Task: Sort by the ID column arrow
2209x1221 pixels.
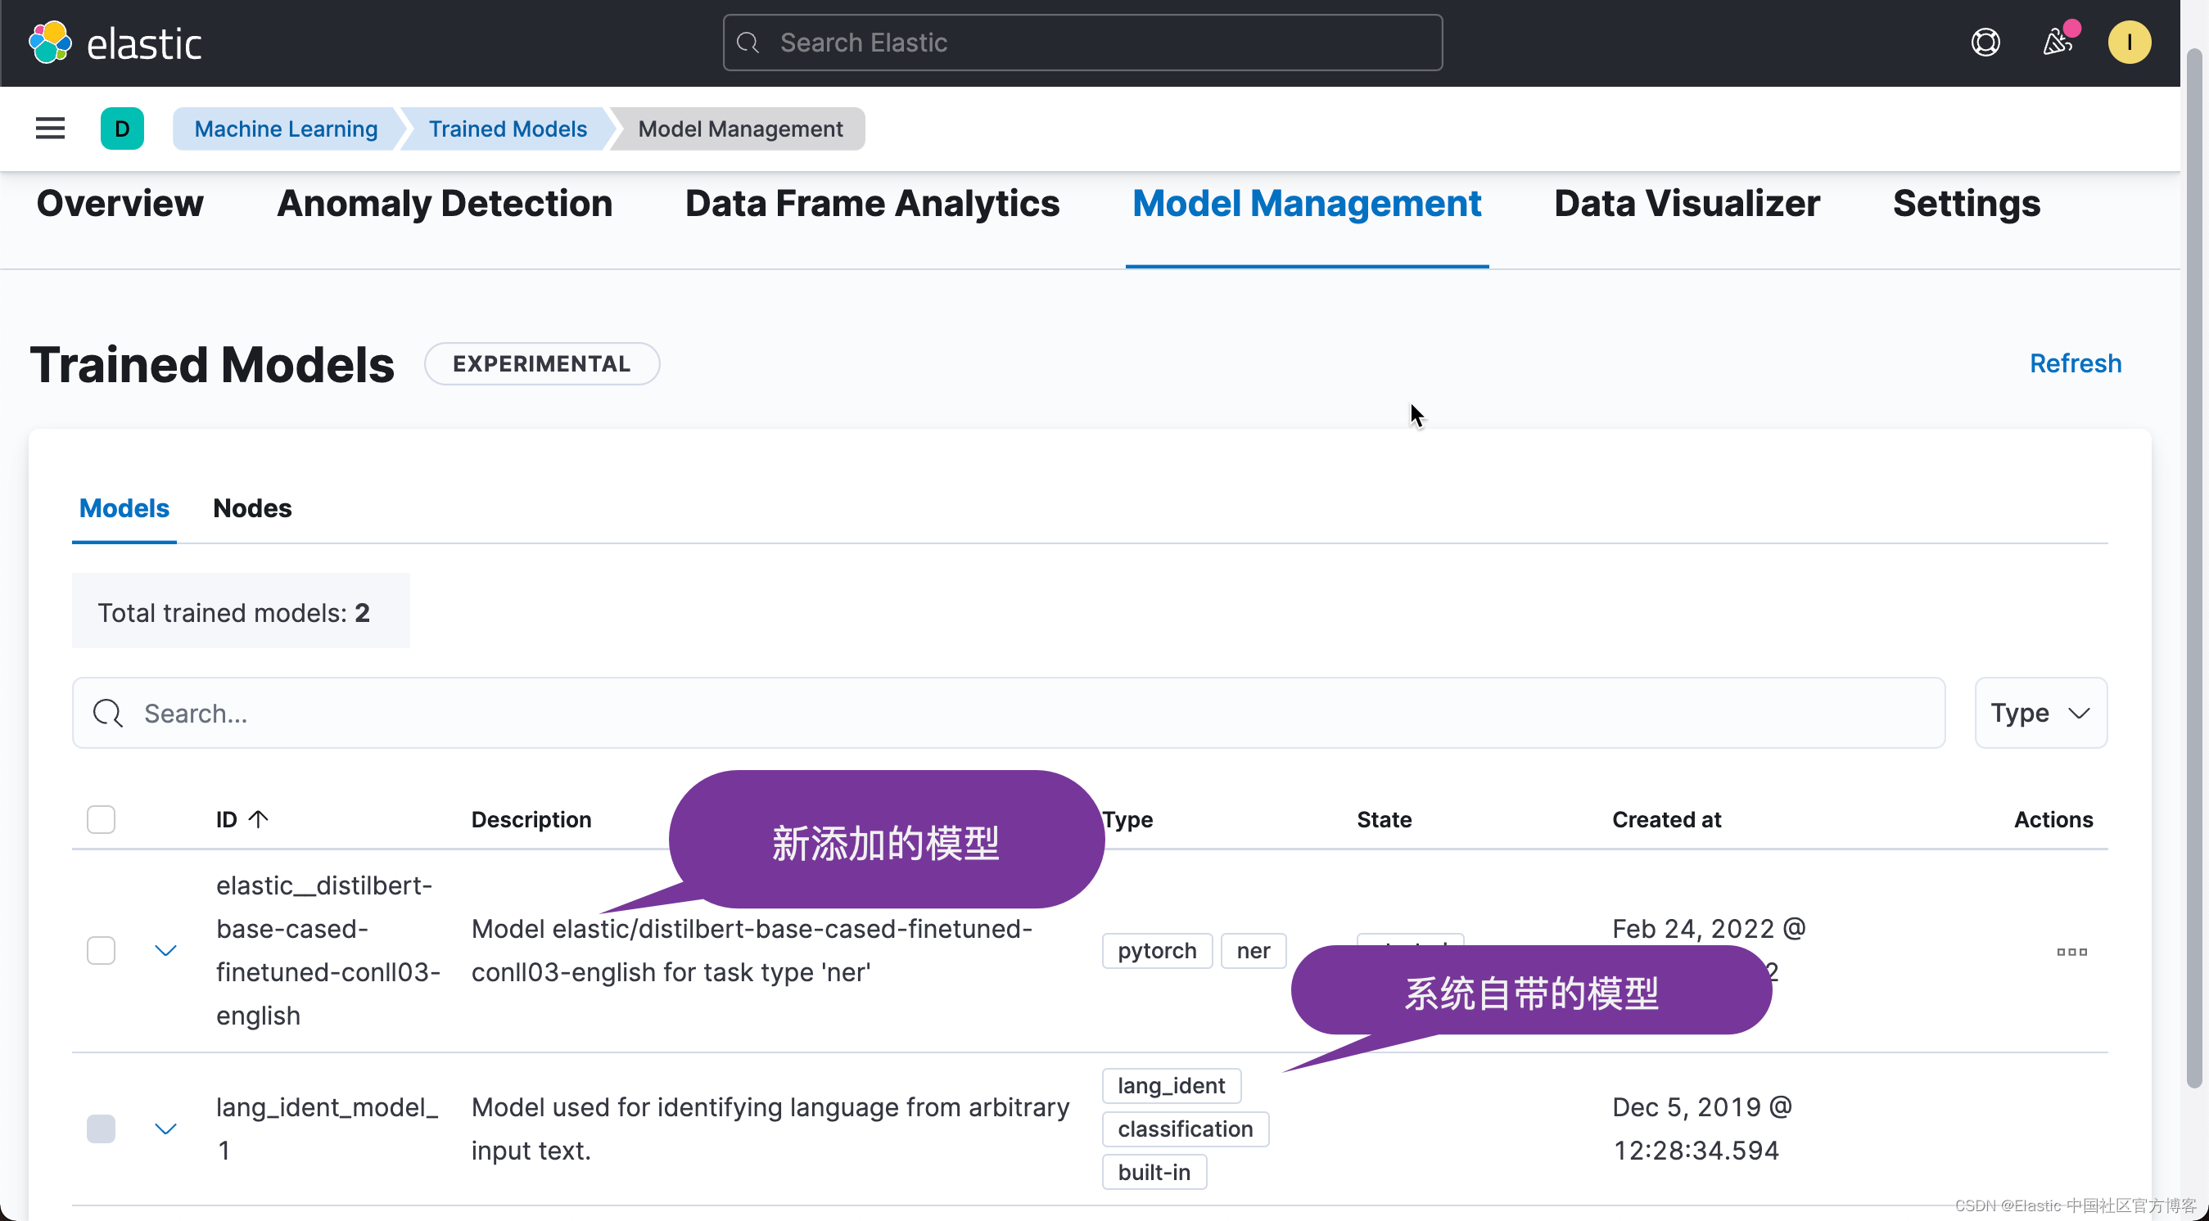Action: point(258,819)
